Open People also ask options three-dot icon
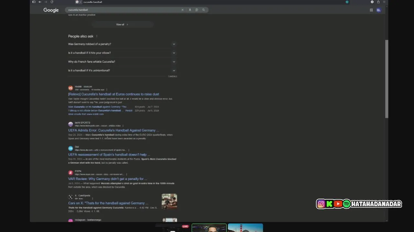Screen dimensions: 414x232 (97, 36)
